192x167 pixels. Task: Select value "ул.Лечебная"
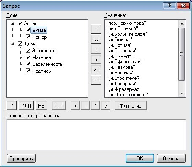point(122,51)
